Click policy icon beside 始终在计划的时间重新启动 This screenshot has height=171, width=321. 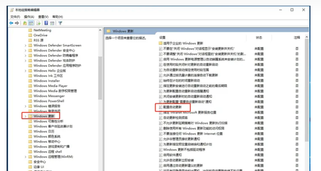161,80
